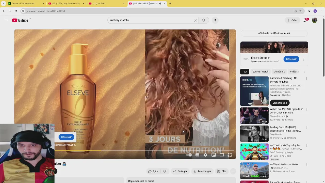Select the Vidéos filter chip

click(294, 72)
